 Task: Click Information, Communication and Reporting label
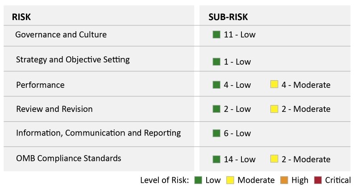[98, 133]
